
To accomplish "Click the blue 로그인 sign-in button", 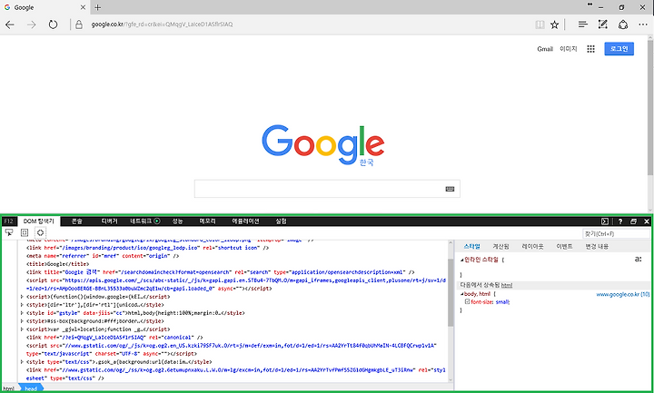I will [619, 49].
